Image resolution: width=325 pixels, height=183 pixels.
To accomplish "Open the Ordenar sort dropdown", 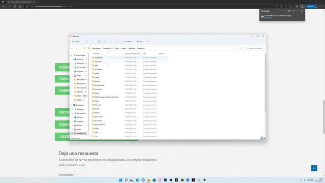I will (x=127, y=42).
